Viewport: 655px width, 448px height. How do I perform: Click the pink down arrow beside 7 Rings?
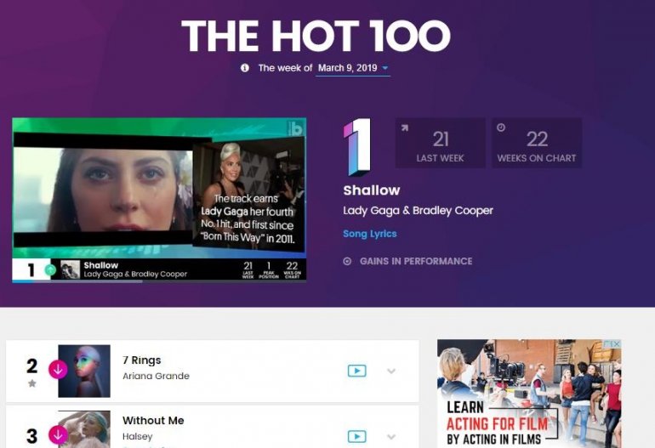pyautogui.click(x=58, y=369)
